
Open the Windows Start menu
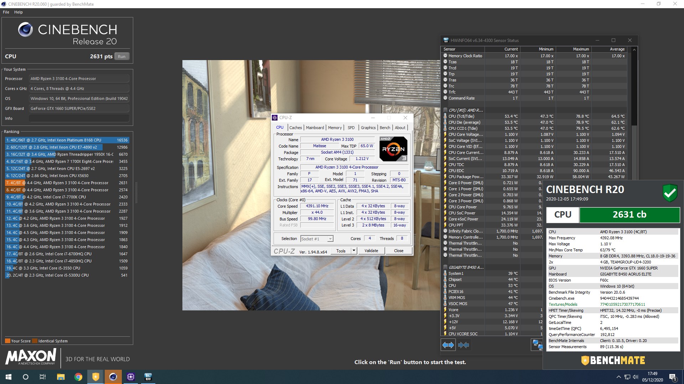click(9, 377)
